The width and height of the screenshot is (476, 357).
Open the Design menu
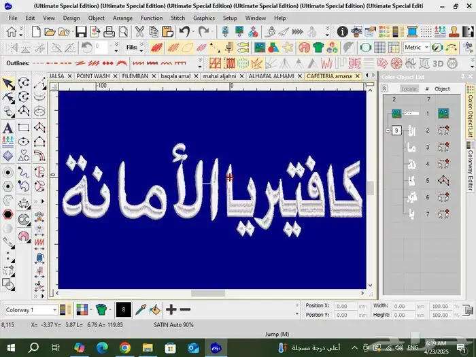click(x=71, y=18)
